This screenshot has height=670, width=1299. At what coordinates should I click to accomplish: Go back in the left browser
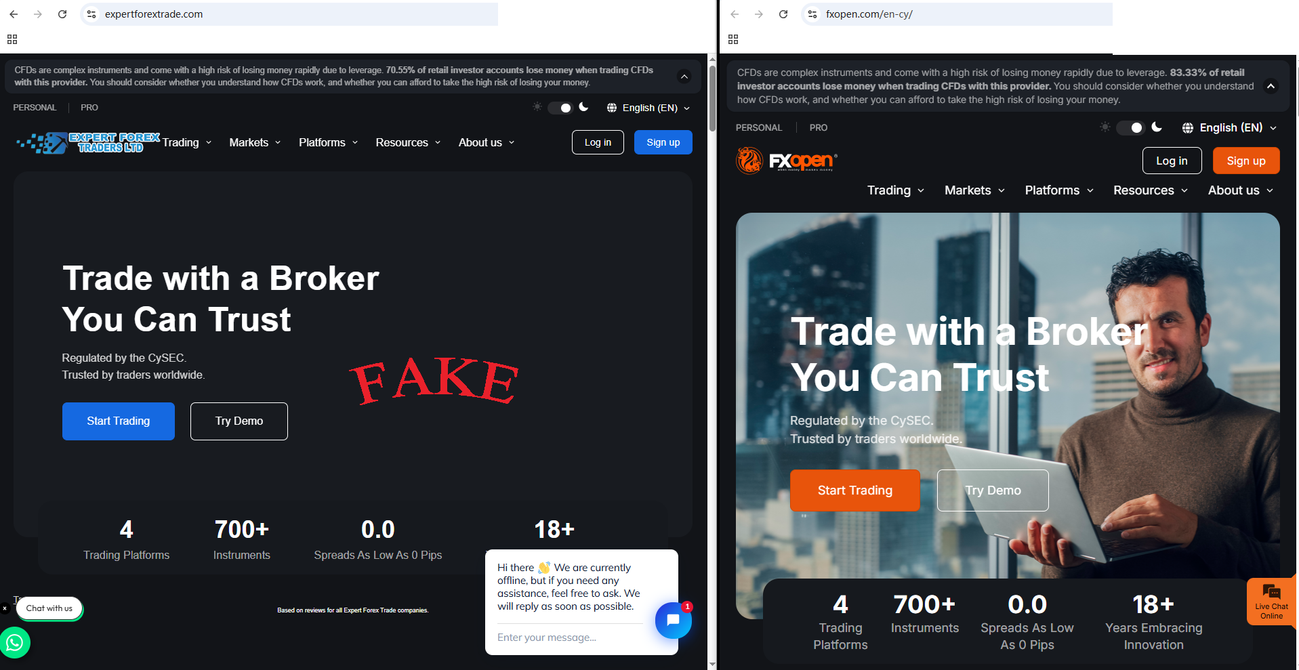pos(14,14)
